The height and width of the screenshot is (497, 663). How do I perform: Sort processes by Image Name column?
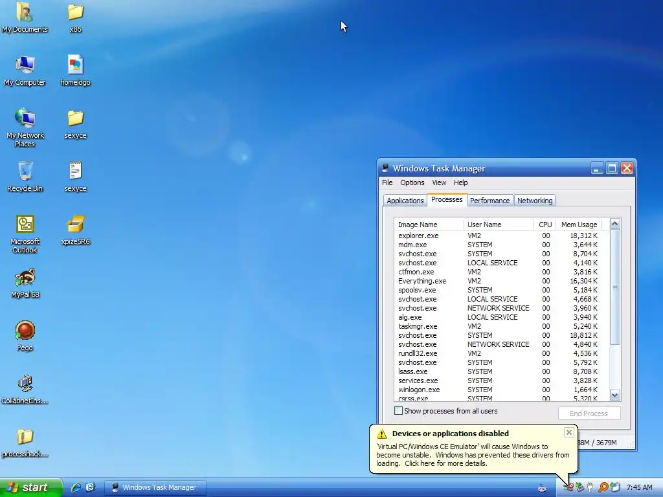point(429,225)
